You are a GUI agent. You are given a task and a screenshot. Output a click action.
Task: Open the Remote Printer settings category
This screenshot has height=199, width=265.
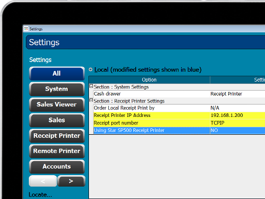(x=57, y=151)
